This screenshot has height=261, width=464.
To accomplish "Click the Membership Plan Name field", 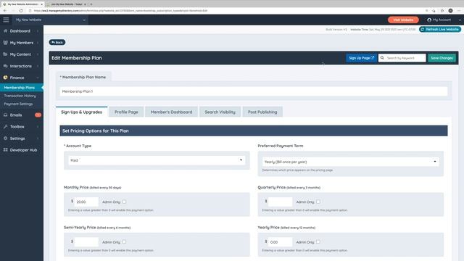I will click(x=254, y=91).
